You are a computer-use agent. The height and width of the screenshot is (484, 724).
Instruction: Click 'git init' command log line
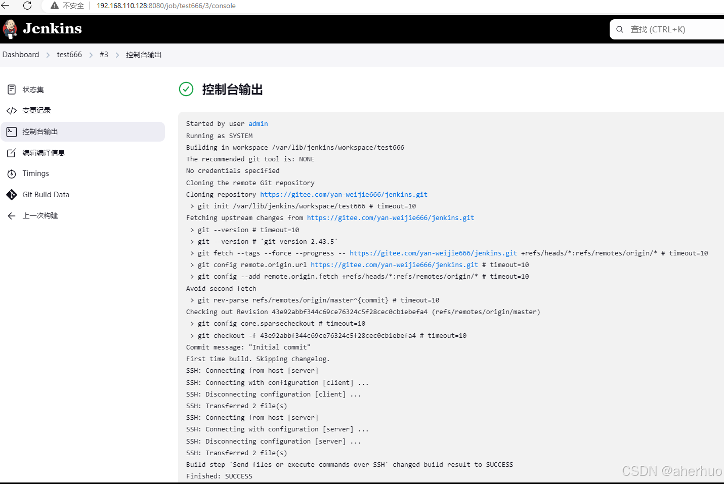point(303,206)
